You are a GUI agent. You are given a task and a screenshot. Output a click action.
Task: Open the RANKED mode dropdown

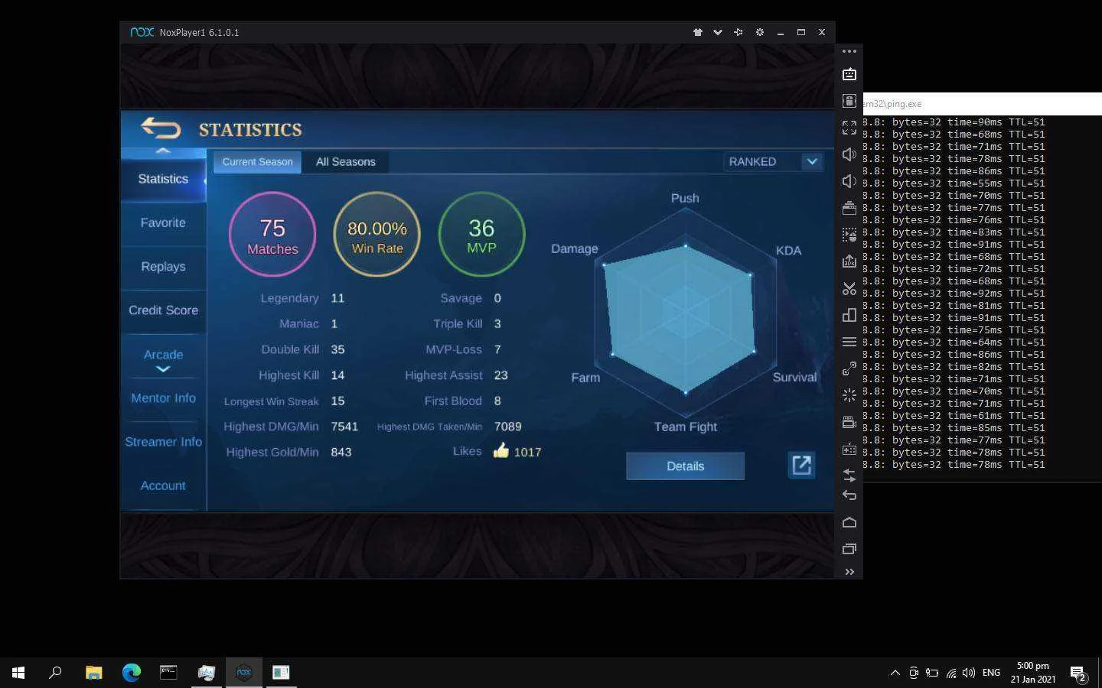(x=773, y=161)
